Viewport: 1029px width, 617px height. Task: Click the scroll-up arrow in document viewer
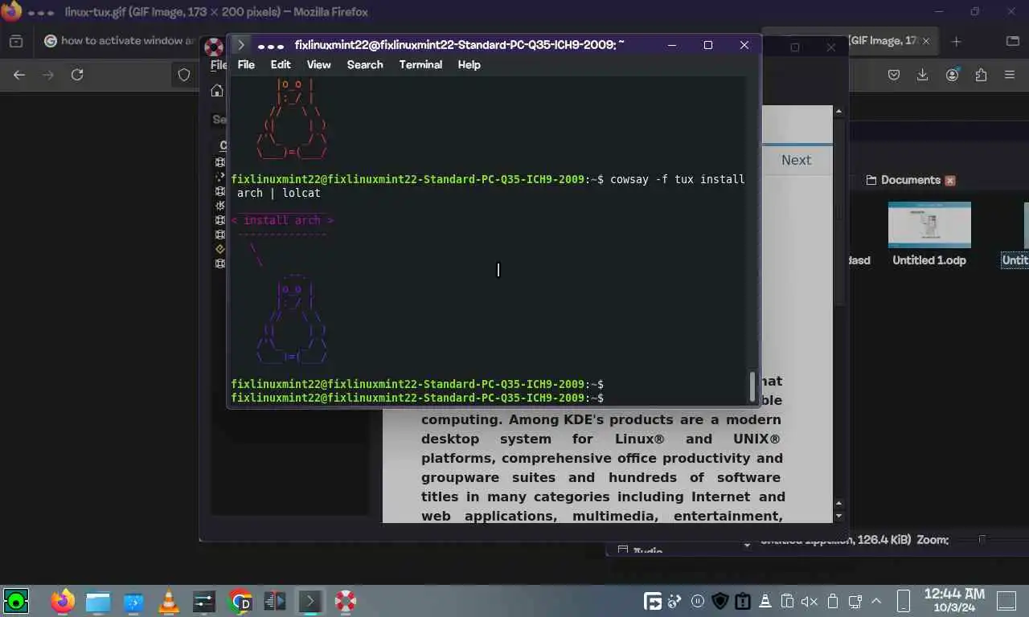tap(839, 112)
